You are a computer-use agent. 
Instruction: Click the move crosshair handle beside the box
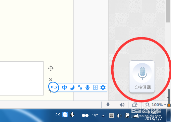[x=51, y=68]
